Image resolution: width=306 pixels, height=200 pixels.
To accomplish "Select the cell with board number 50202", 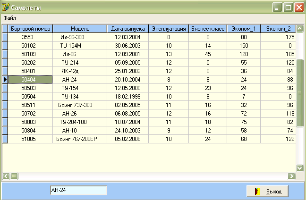I will tap(30, 63).
